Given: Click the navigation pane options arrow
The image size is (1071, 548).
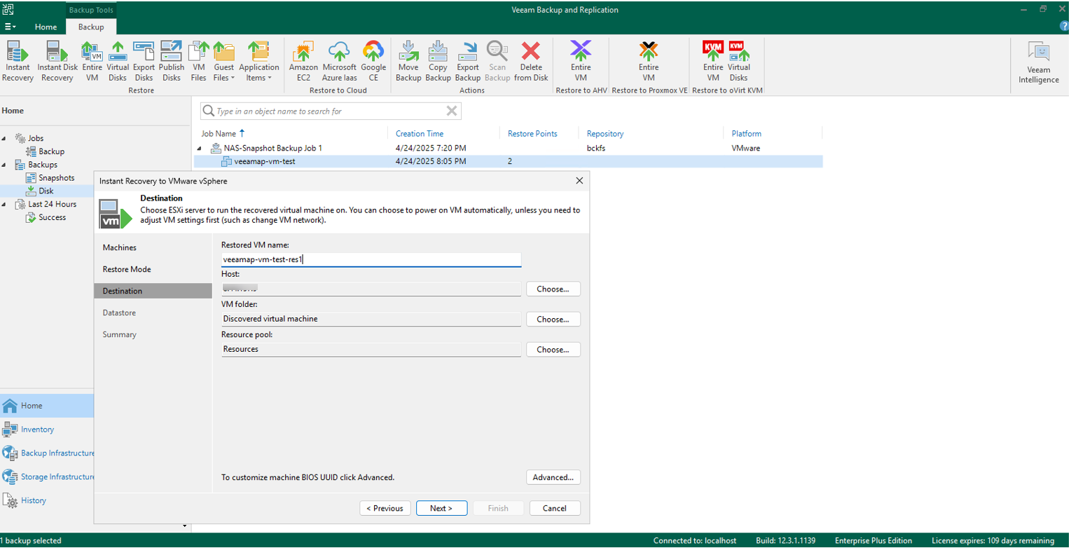Looking at the screenshot, I should pos(185,526).
